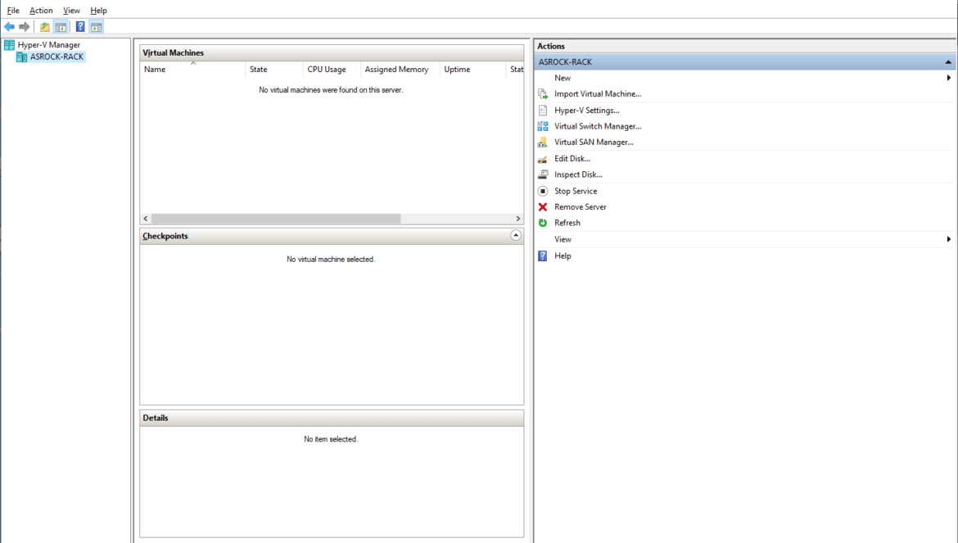
Task: Sort by Name column header
Action: (192, 70)
